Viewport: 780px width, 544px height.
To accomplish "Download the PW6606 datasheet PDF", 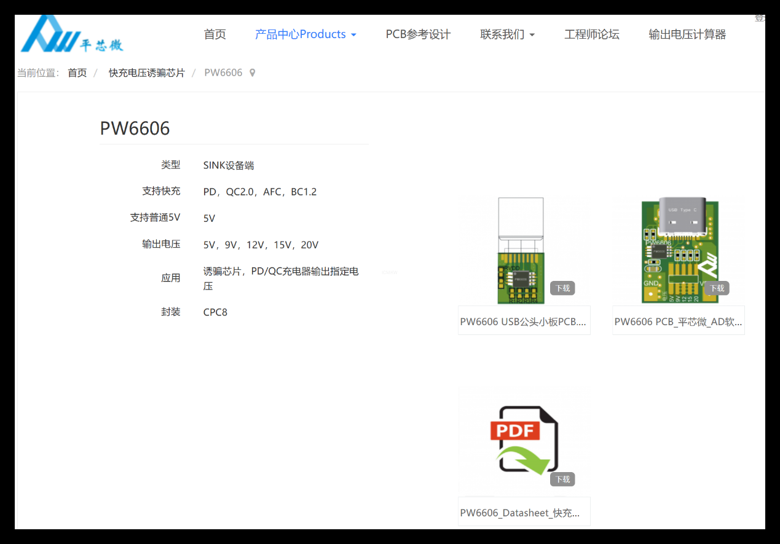I will point(562,479).
